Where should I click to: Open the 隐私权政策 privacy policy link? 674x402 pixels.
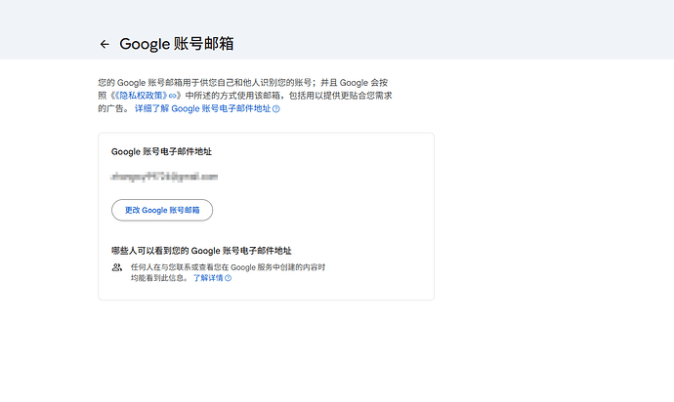coord(146,96)
